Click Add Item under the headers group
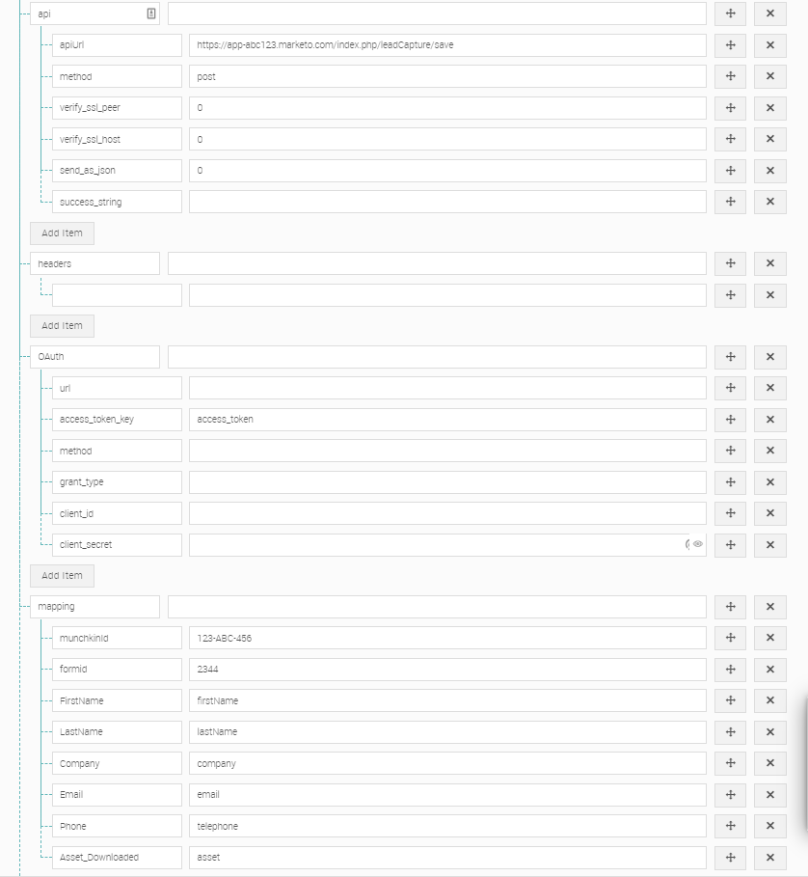 (x=62, y=325)
